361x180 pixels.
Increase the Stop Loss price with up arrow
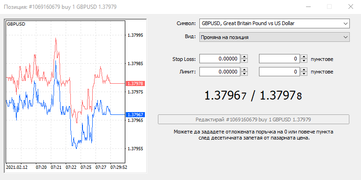(x=244, y=57)
